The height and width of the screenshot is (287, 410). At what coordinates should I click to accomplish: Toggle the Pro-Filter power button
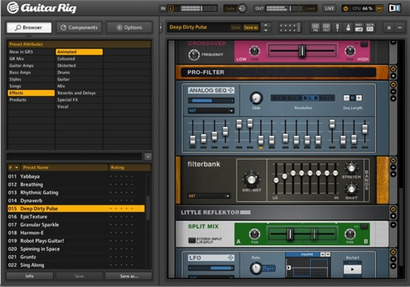[393, 69]
